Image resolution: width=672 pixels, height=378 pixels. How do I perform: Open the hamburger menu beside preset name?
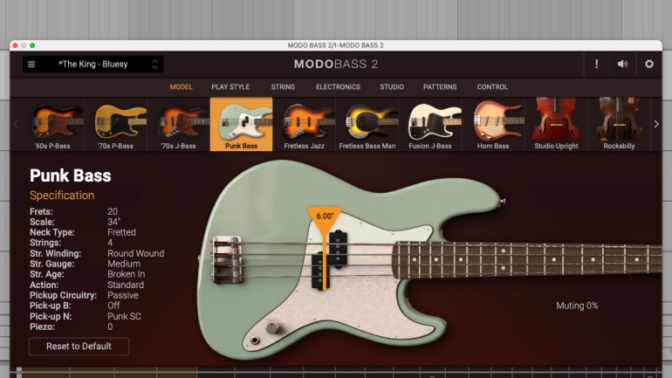click(x=31, y=65)
